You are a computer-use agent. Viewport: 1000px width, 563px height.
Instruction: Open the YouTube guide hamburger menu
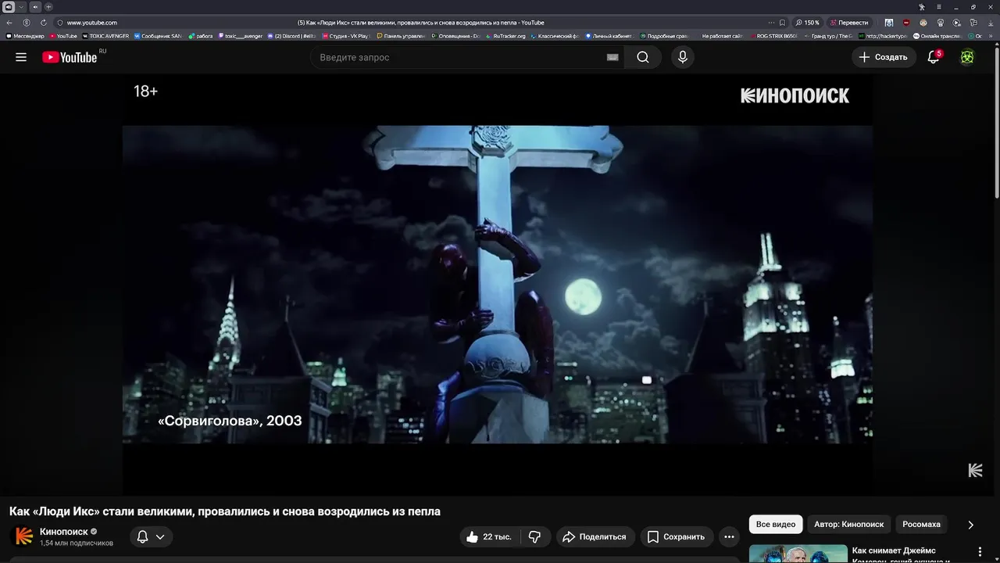click(x=21, y=57)
